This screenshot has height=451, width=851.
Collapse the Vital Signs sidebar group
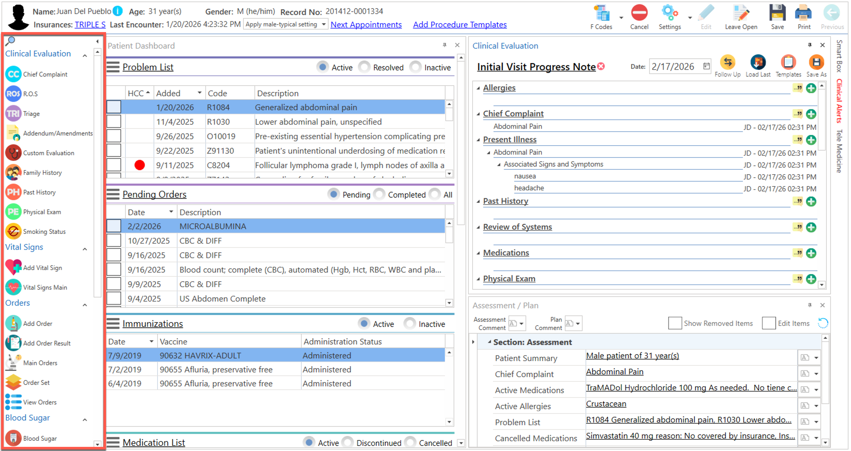tap(85, 249)
